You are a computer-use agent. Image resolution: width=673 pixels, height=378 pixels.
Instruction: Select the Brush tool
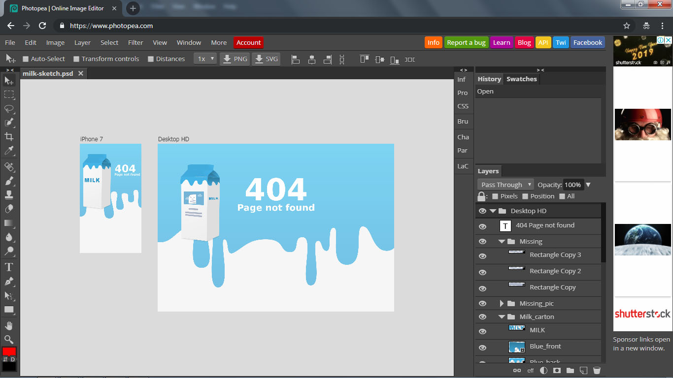(x=9, y=181)
